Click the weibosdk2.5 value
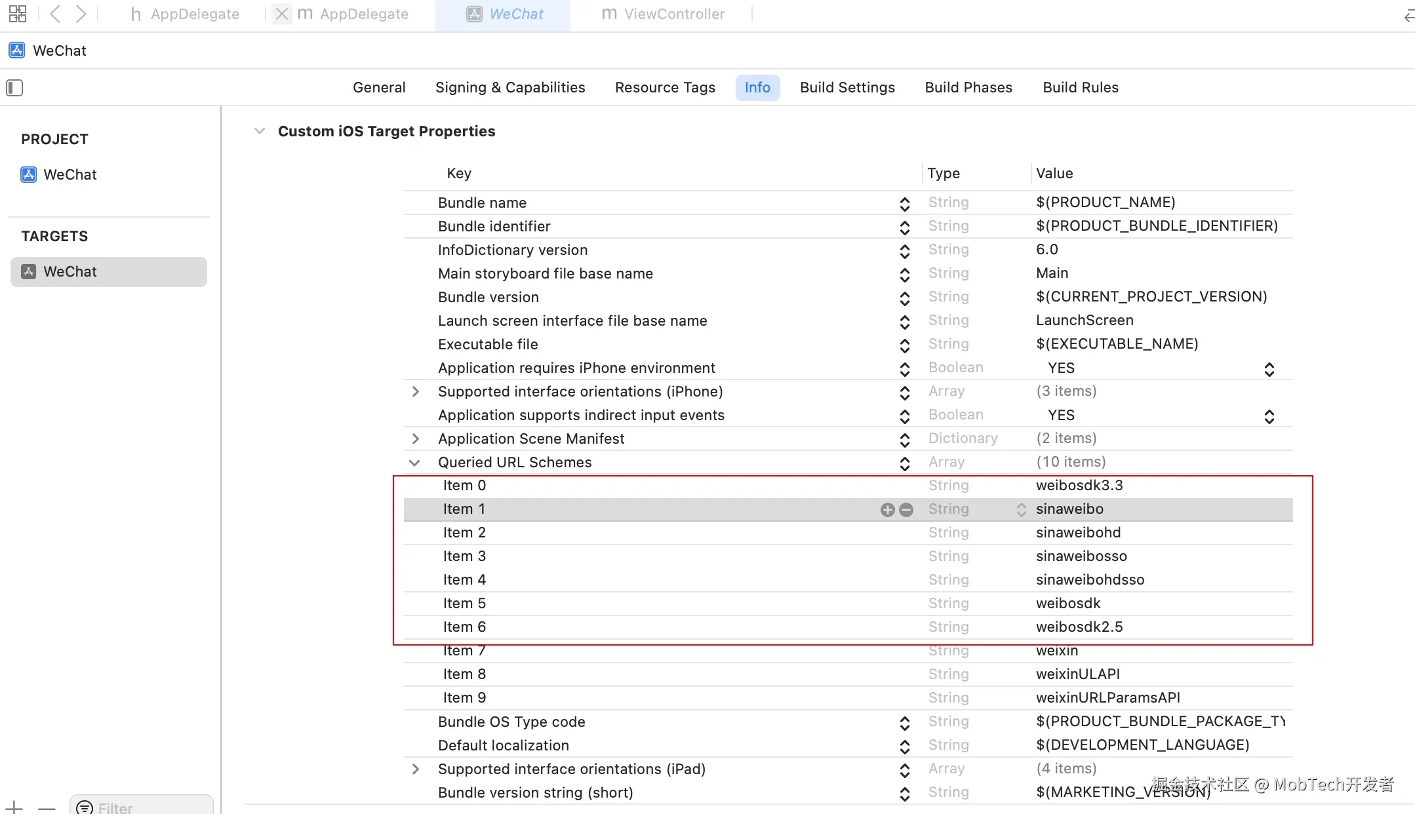This screenshot has width=1415, height=814. click(1079, 627)
